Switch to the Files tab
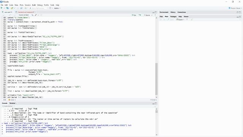The image size is (243, 137). click(161, 16)
